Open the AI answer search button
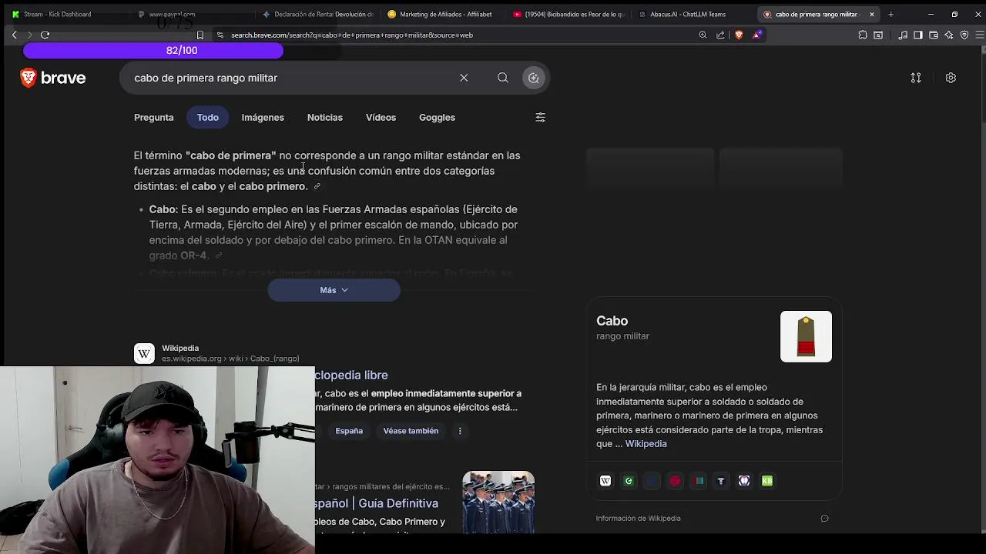Viewport: 986px width, 554px height. 534,78
